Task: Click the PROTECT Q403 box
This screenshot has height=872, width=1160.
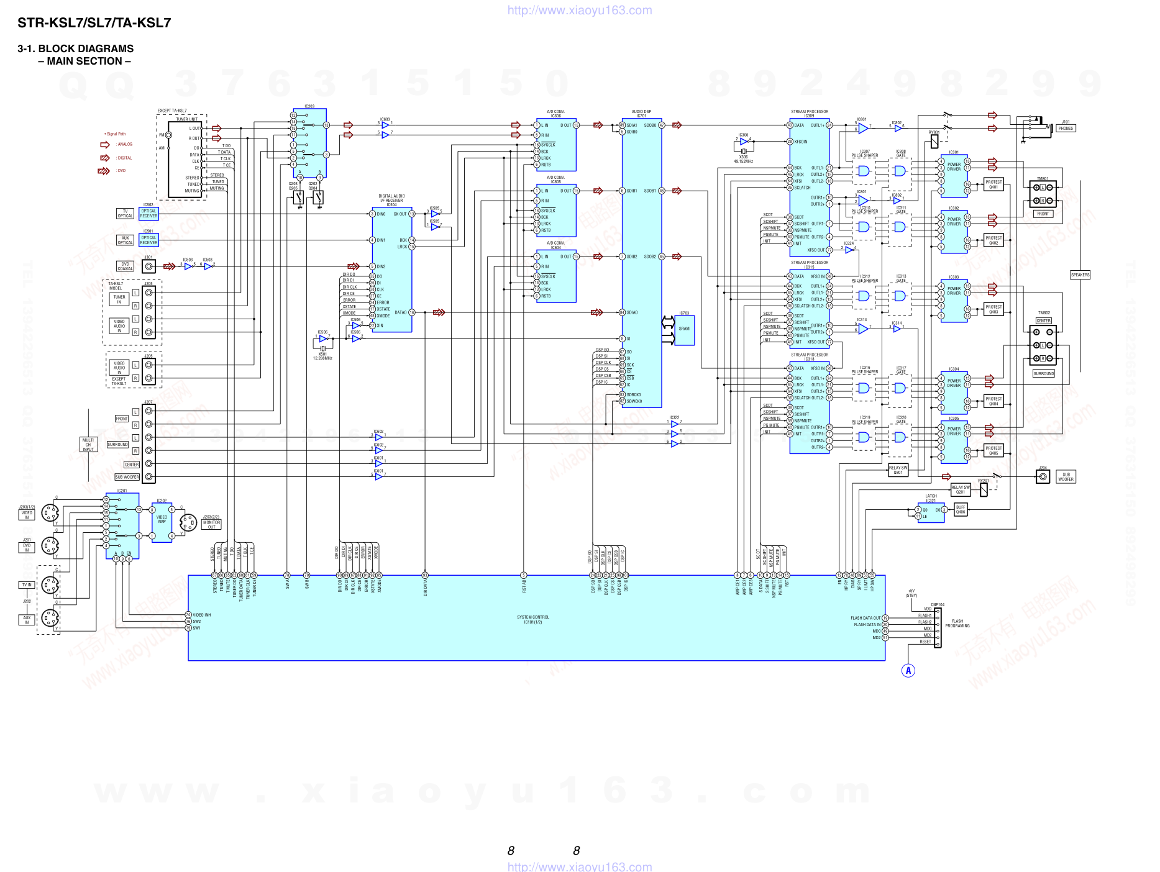Action: [x=993, y=309]
